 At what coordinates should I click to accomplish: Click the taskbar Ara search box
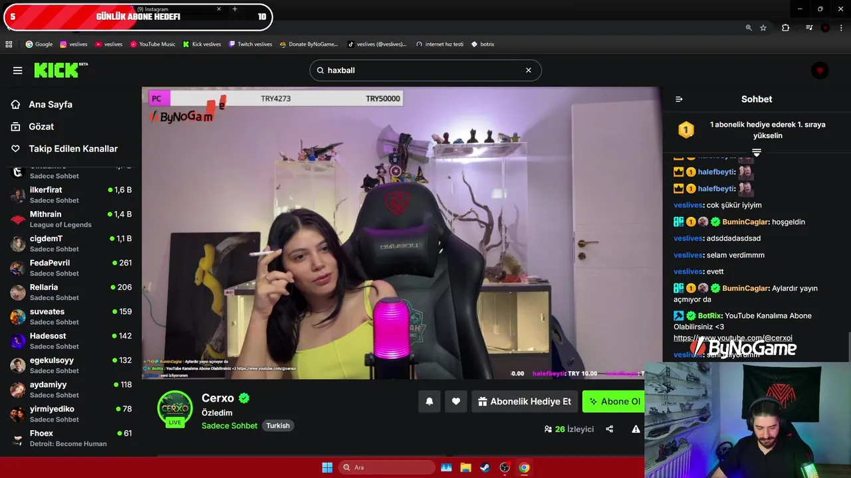click(x=386, y=467)
